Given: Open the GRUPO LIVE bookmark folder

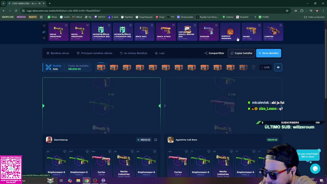Looking at the screenshot, I should pyautogui.click(x=8, y=17).
